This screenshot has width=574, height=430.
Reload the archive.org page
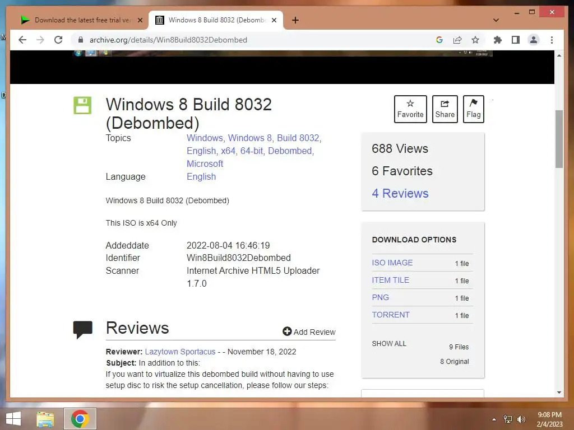click(x=58, y=40)
